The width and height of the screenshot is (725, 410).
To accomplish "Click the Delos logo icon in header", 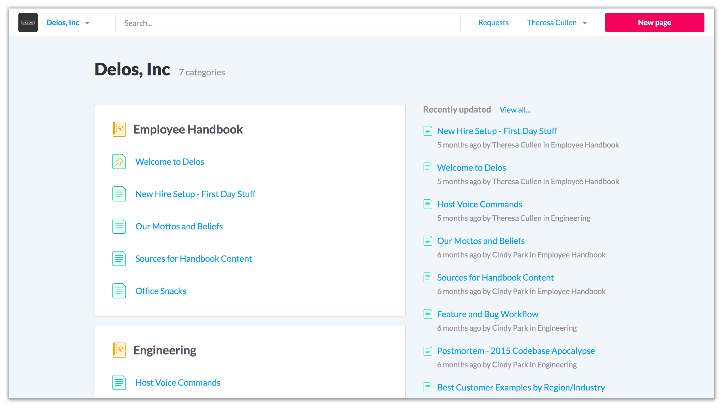I will click(x=28, y=23).
